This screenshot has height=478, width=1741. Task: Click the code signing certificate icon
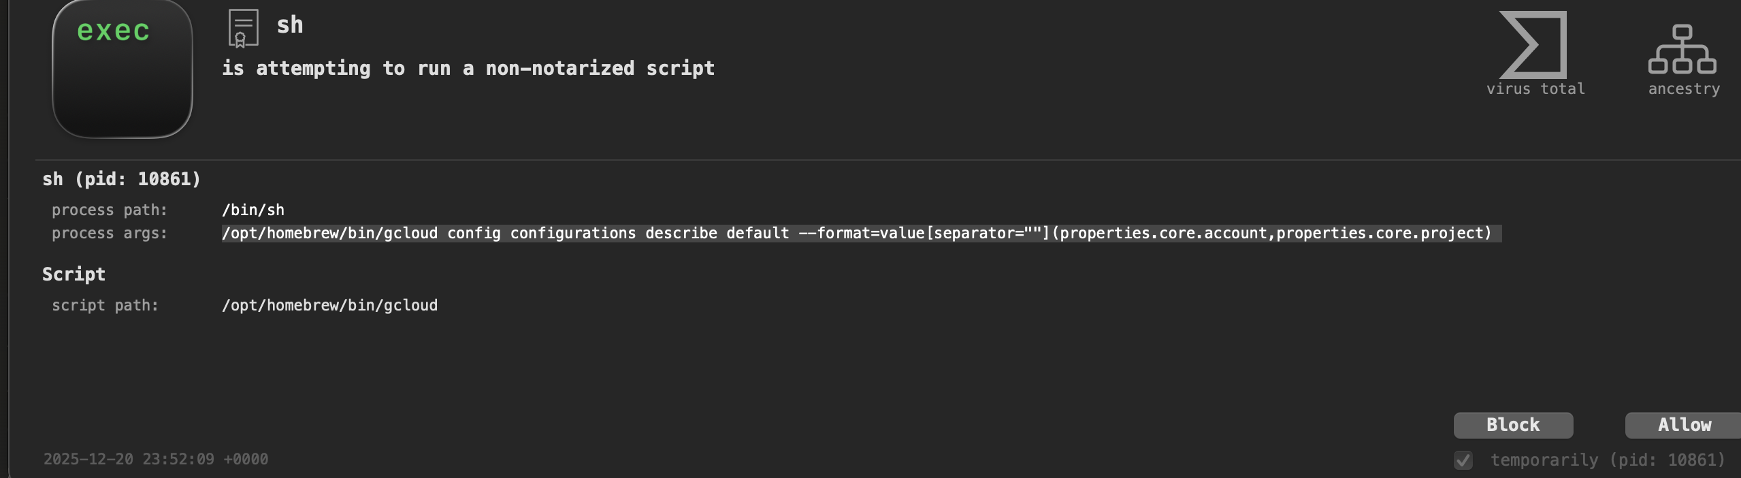point(243,28)
